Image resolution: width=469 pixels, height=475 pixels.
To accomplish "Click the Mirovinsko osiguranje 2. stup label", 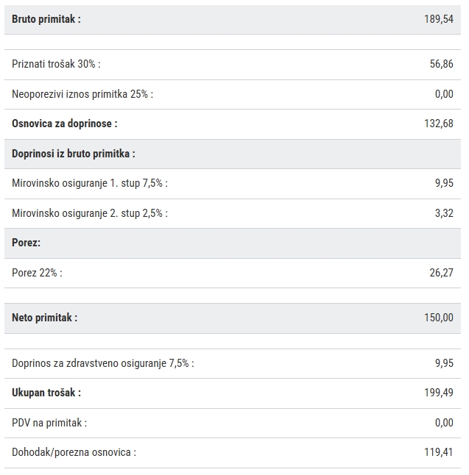I will 90,213.
